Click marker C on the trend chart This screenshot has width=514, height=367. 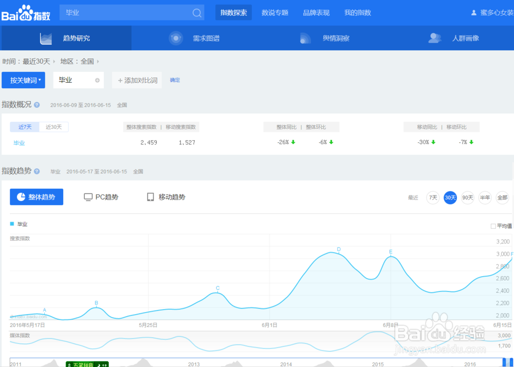(217, 288)
